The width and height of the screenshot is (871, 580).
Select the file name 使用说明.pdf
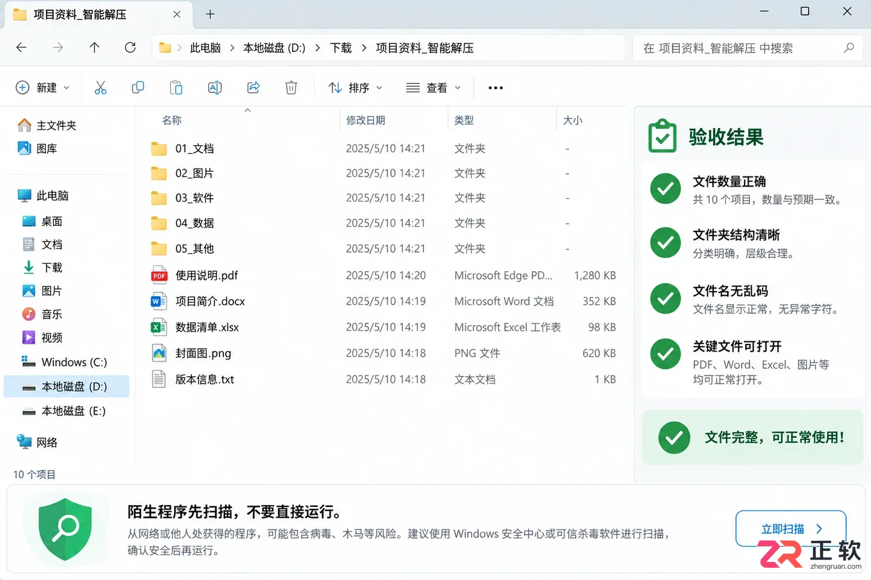coord(206,275)
